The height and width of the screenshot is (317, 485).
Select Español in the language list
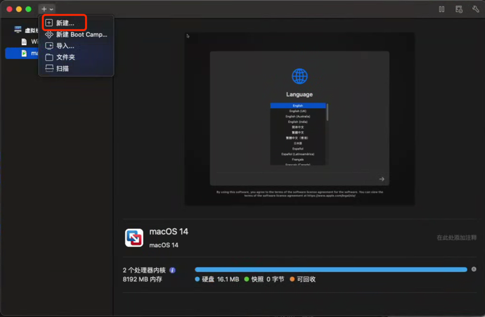298,149
